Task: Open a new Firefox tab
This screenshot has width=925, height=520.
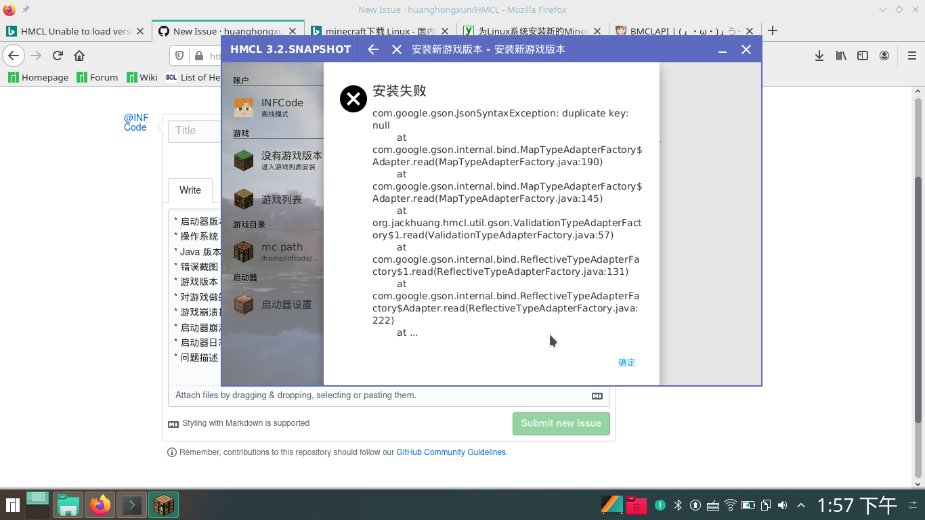Action: tap(773, 30)
